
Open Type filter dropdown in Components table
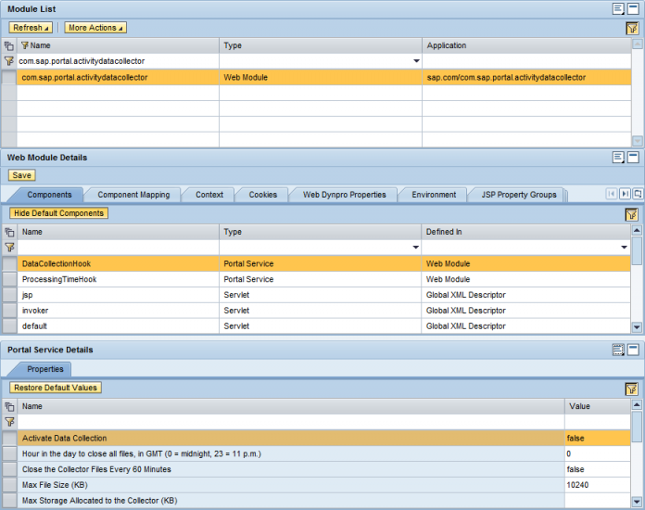(416, 248)
